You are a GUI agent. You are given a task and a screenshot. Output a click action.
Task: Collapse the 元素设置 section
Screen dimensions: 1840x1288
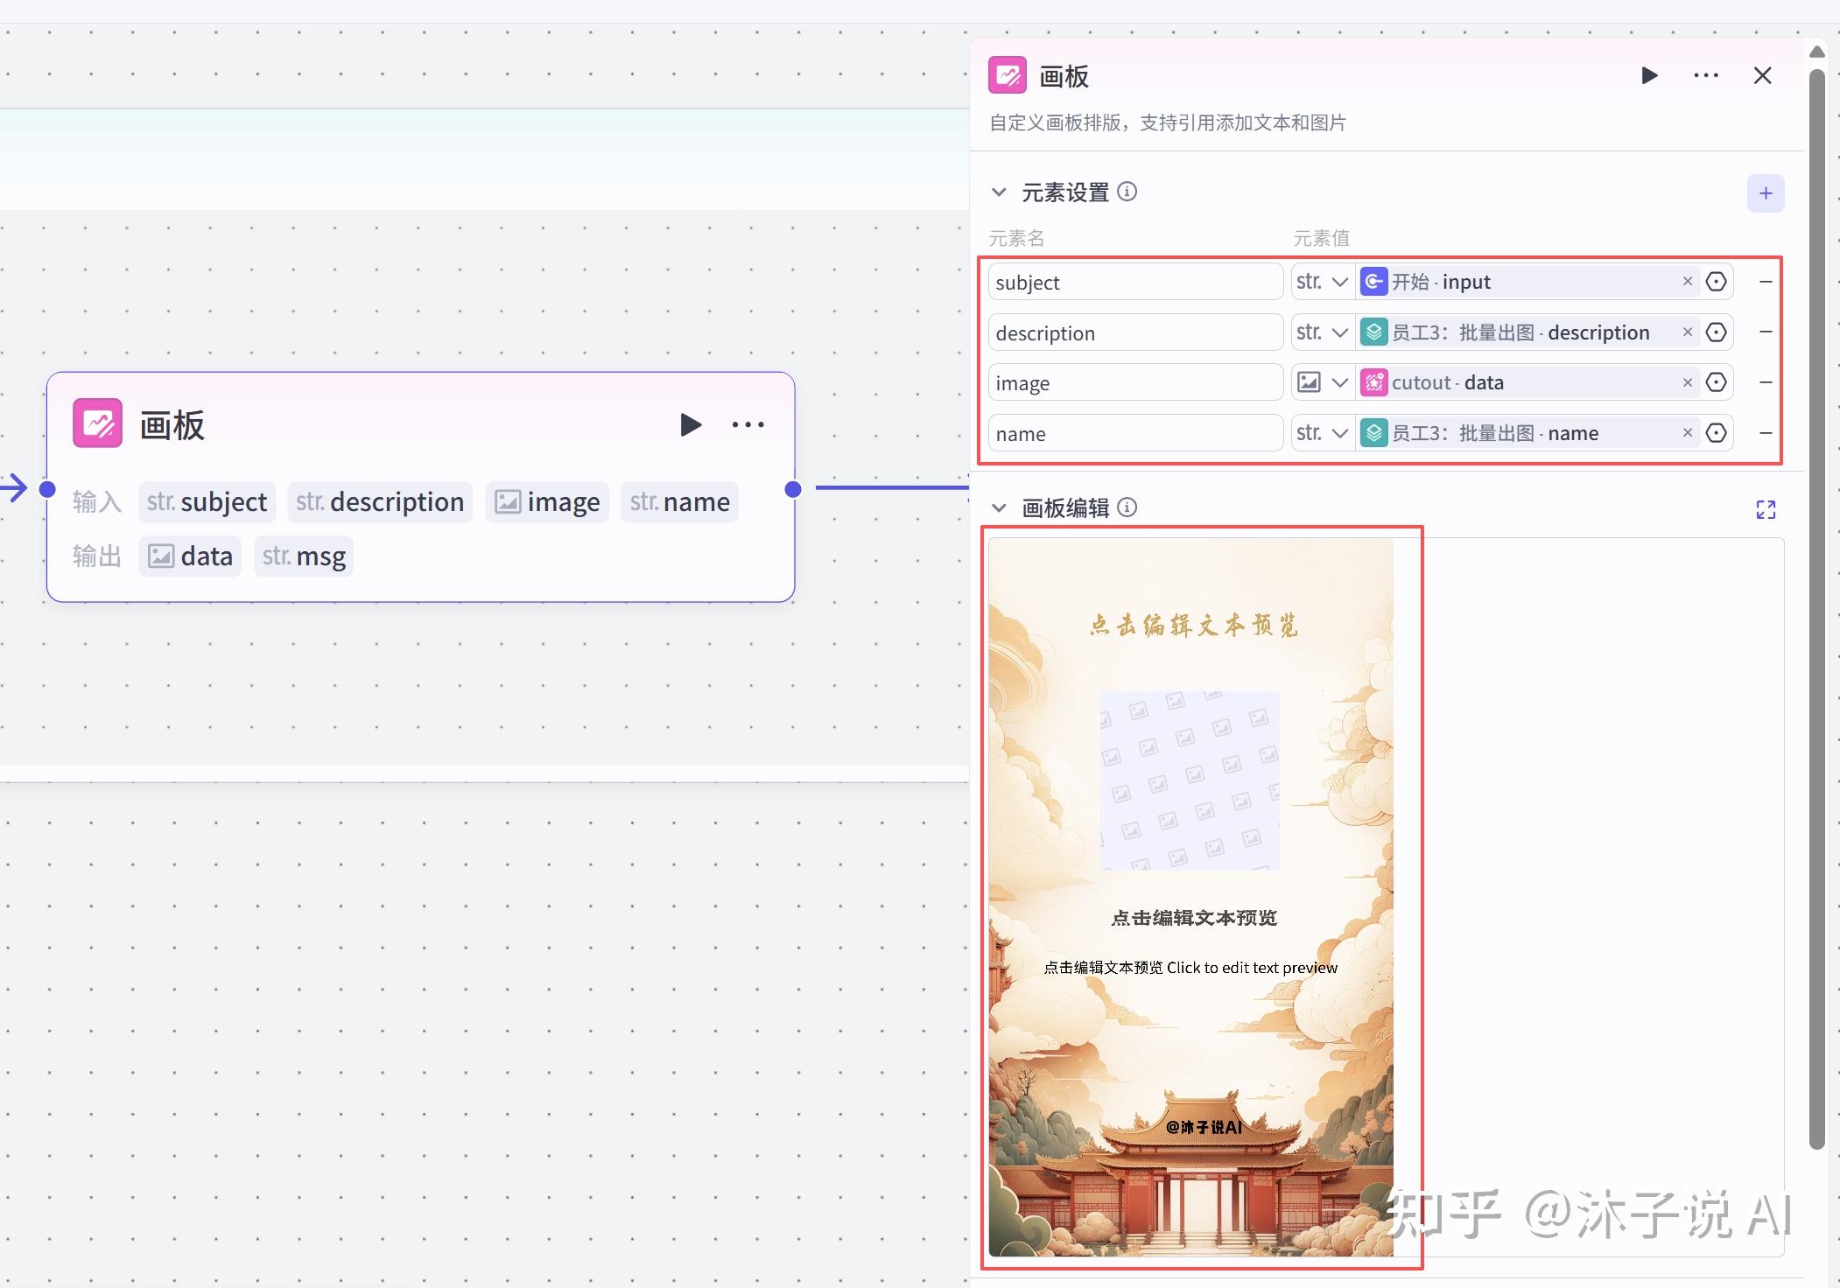(x=999, y=192)
